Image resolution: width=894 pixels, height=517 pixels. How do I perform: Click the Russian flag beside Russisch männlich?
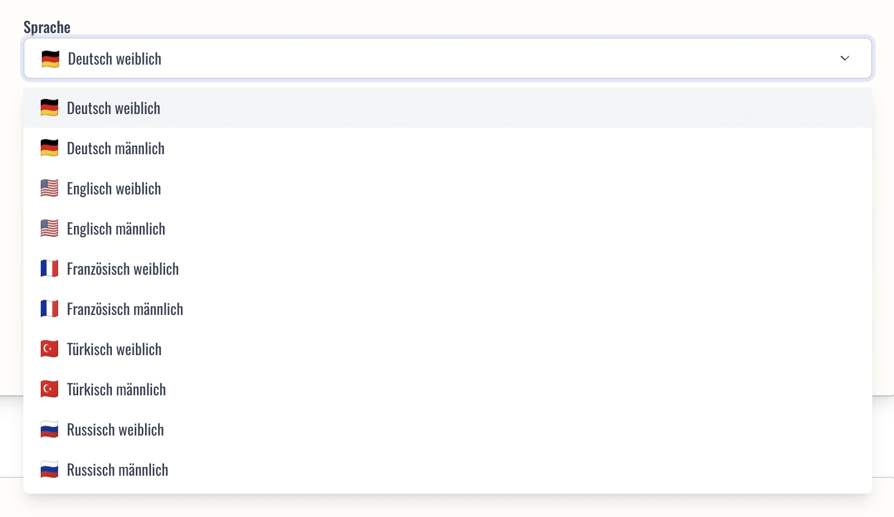coord(49,470)
